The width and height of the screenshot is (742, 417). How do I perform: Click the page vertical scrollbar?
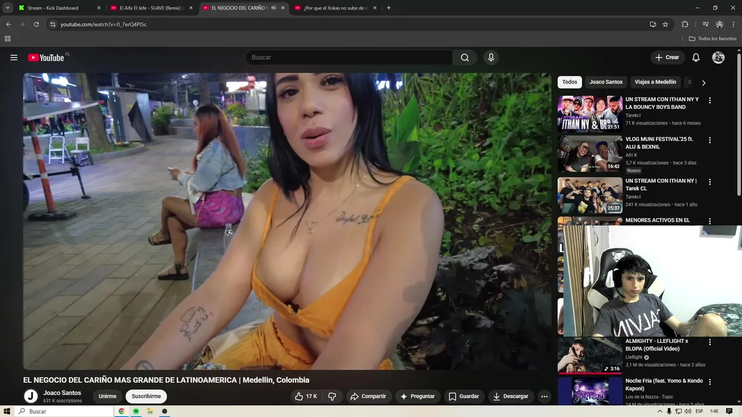[739, 125]
